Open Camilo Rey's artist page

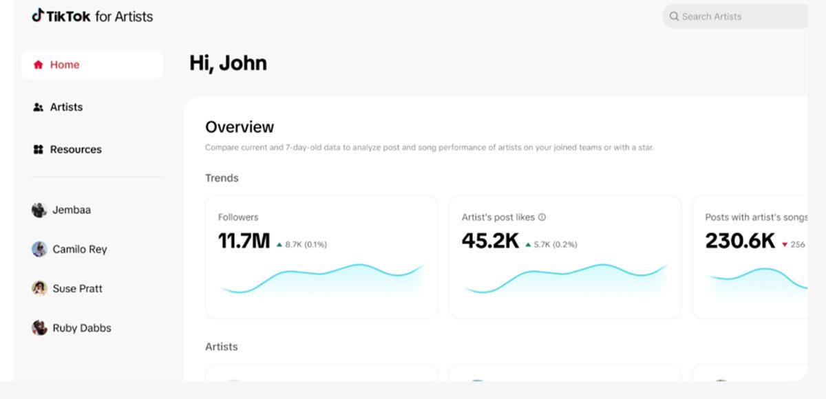(x=79, y=249)
